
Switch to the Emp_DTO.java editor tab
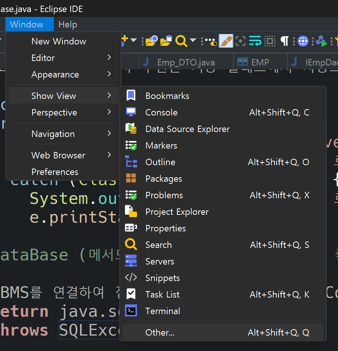[x=186, y=62]
